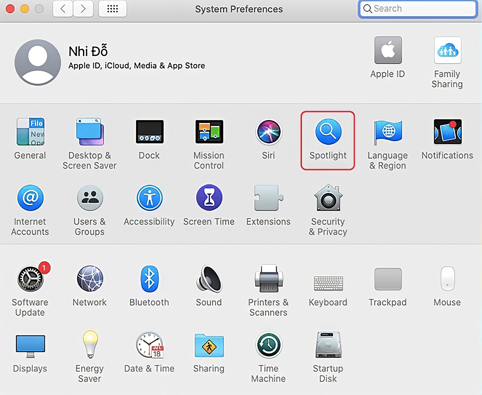Click the Nhi Đỗ user profile picture
Image resolution: width=482 pixels, height=395 pixels.
(x=38, y=63)
